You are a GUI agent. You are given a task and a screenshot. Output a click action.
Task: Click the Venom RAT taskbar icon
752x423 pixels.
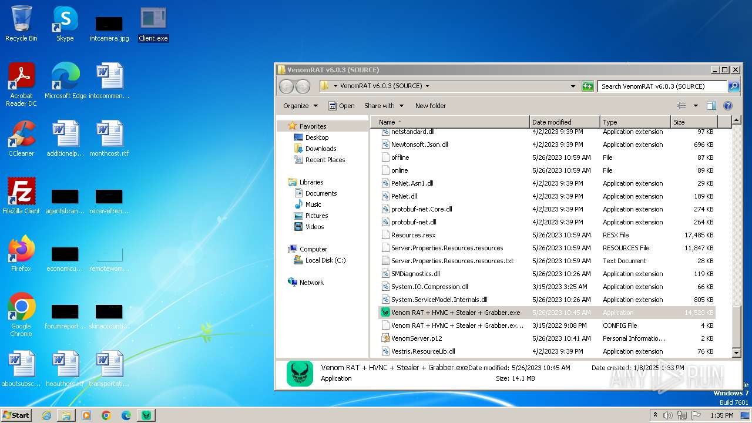pos(146,415)
